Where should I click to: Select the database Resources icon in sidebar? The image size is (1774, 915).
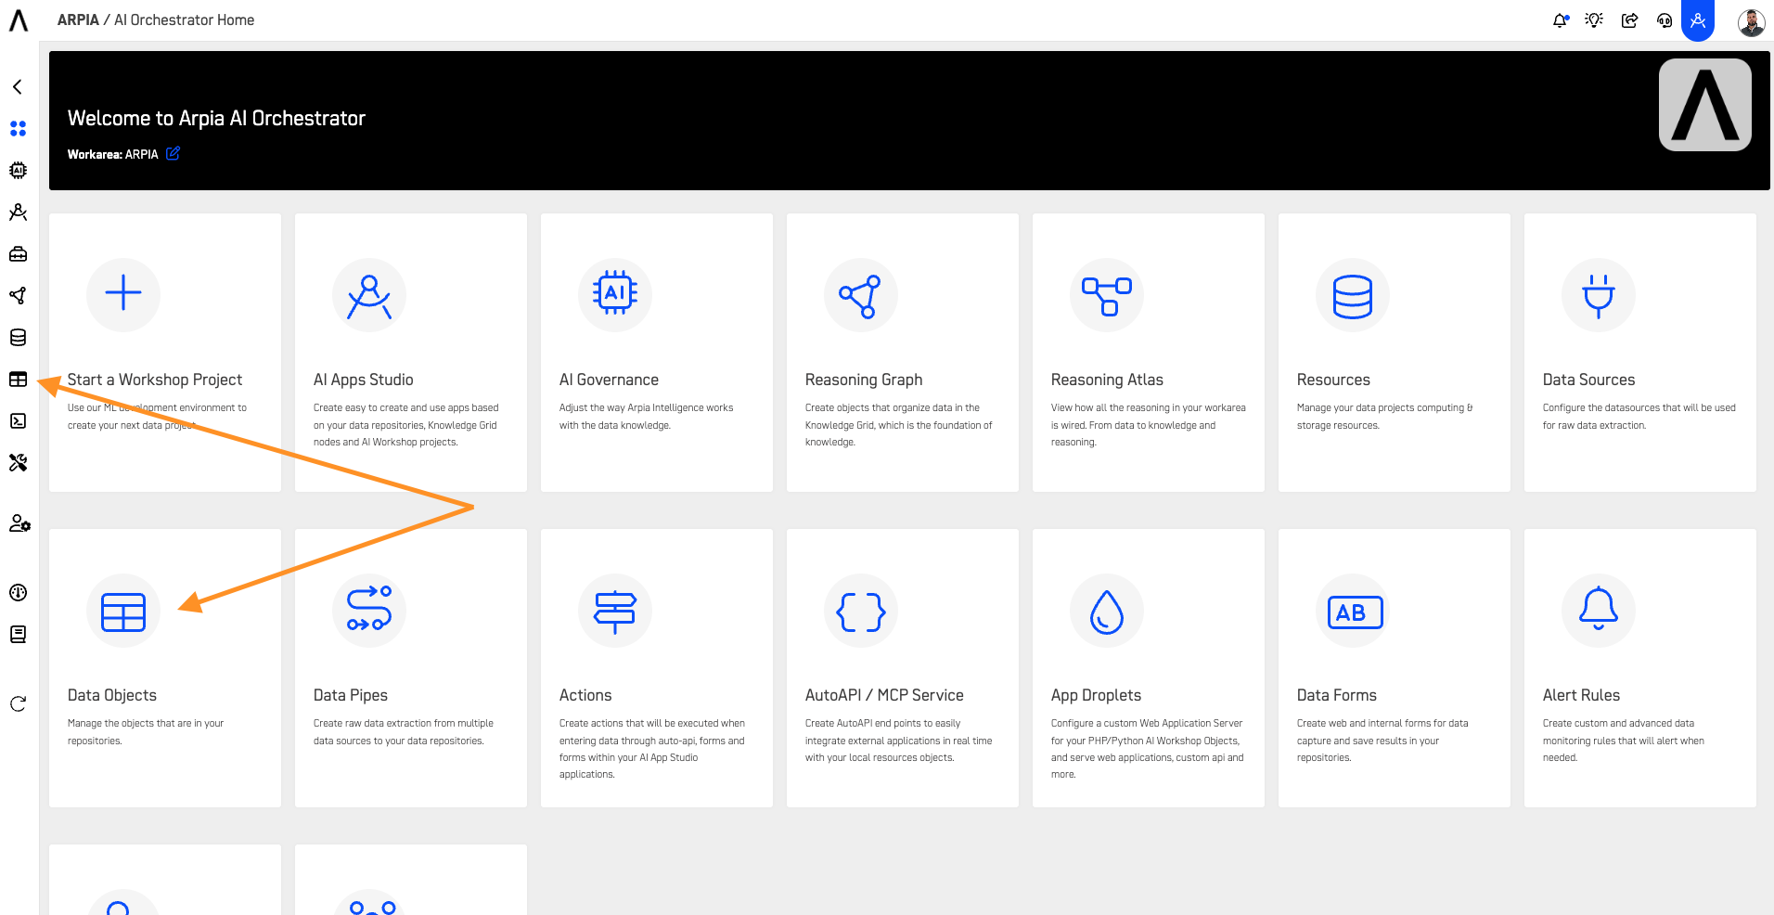(17, 338)
